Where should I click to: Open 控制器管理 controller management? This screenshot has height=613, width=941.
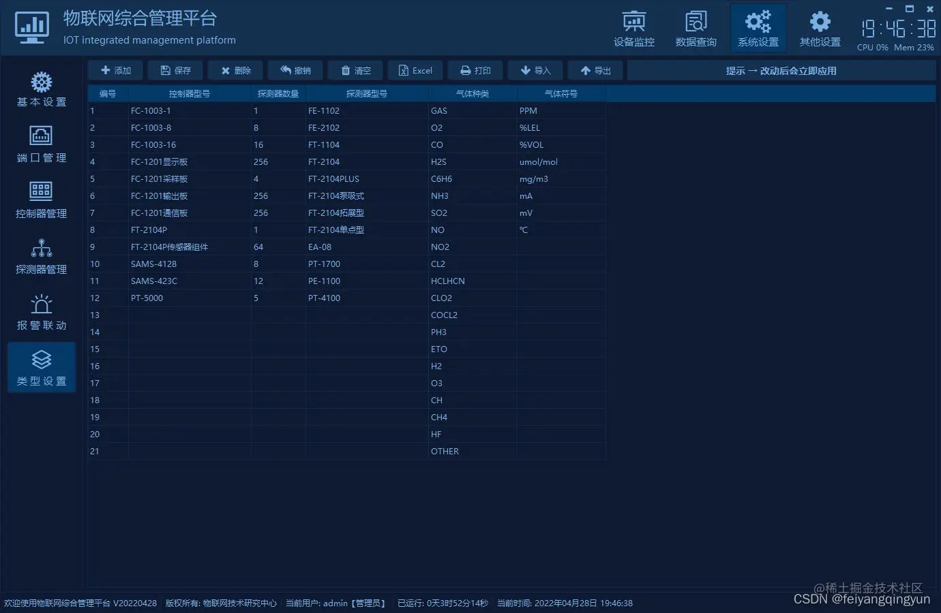(41, 200)
